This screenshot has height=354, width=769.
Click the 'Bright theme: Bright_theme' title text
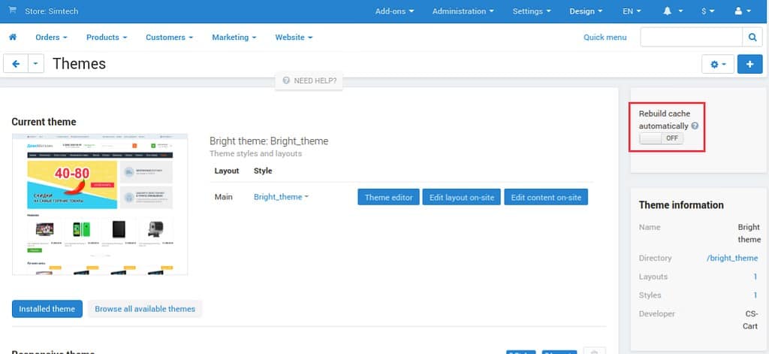click(x=269, y=141)
